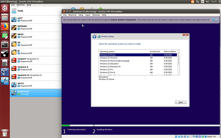Open the Machine menu of the windows12 VM window
This screenshot has width=221, height=138.
tap(73, 15)
